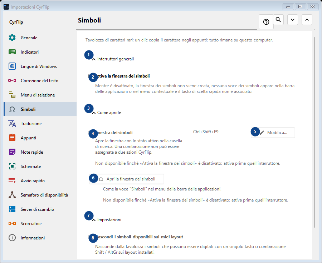Viewport: 322px width, 263px height.
Task: Select the Lingue di Windows globe icon
Action: pyautogui.click(x=12, y=66)
